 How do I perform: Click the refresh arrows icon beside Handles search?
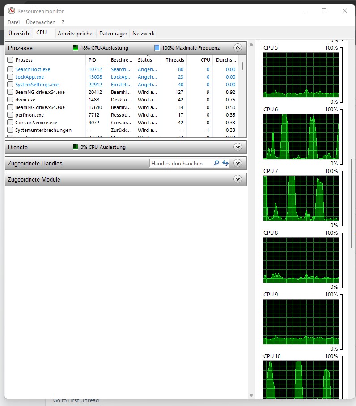click(225, 163)
